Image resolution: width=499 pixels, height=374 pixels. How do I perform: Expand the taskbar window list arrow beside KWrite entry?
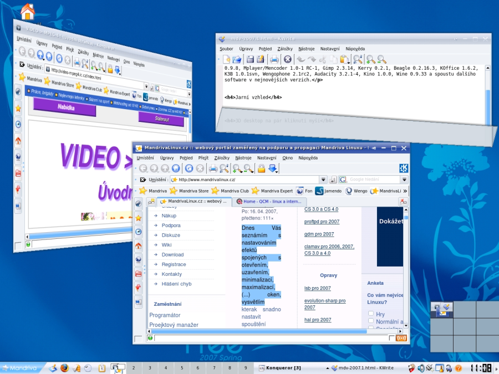click(328, 368)
